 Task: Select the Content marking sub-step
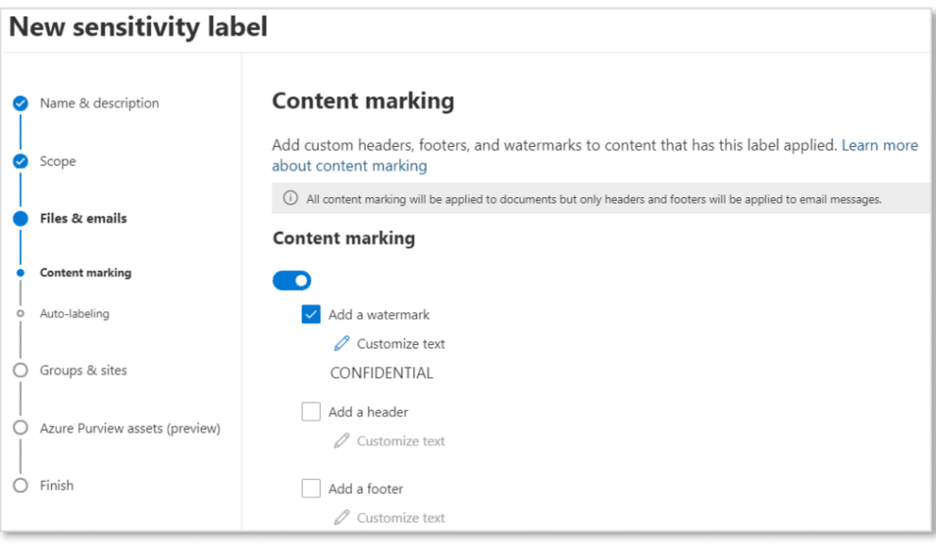[x=85, y=273]
